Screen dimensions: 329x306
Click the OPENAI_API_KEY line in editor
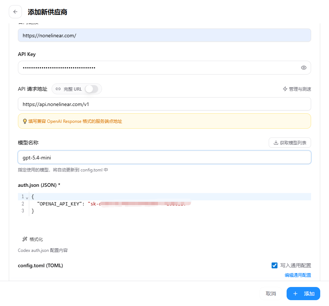pos(164,204)
